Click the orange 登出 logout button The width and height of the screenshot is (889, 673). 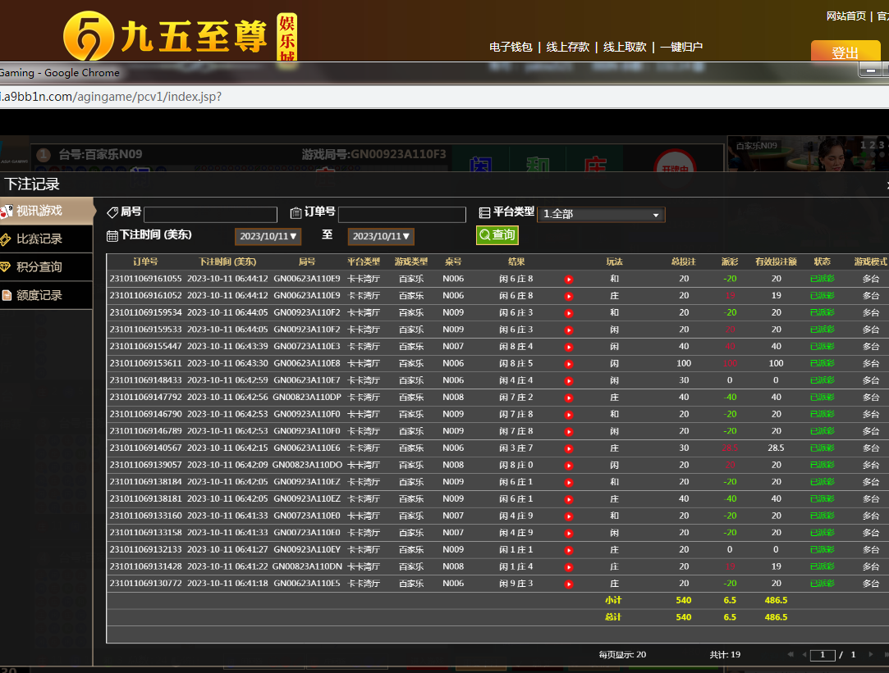(x=845, y=52)
